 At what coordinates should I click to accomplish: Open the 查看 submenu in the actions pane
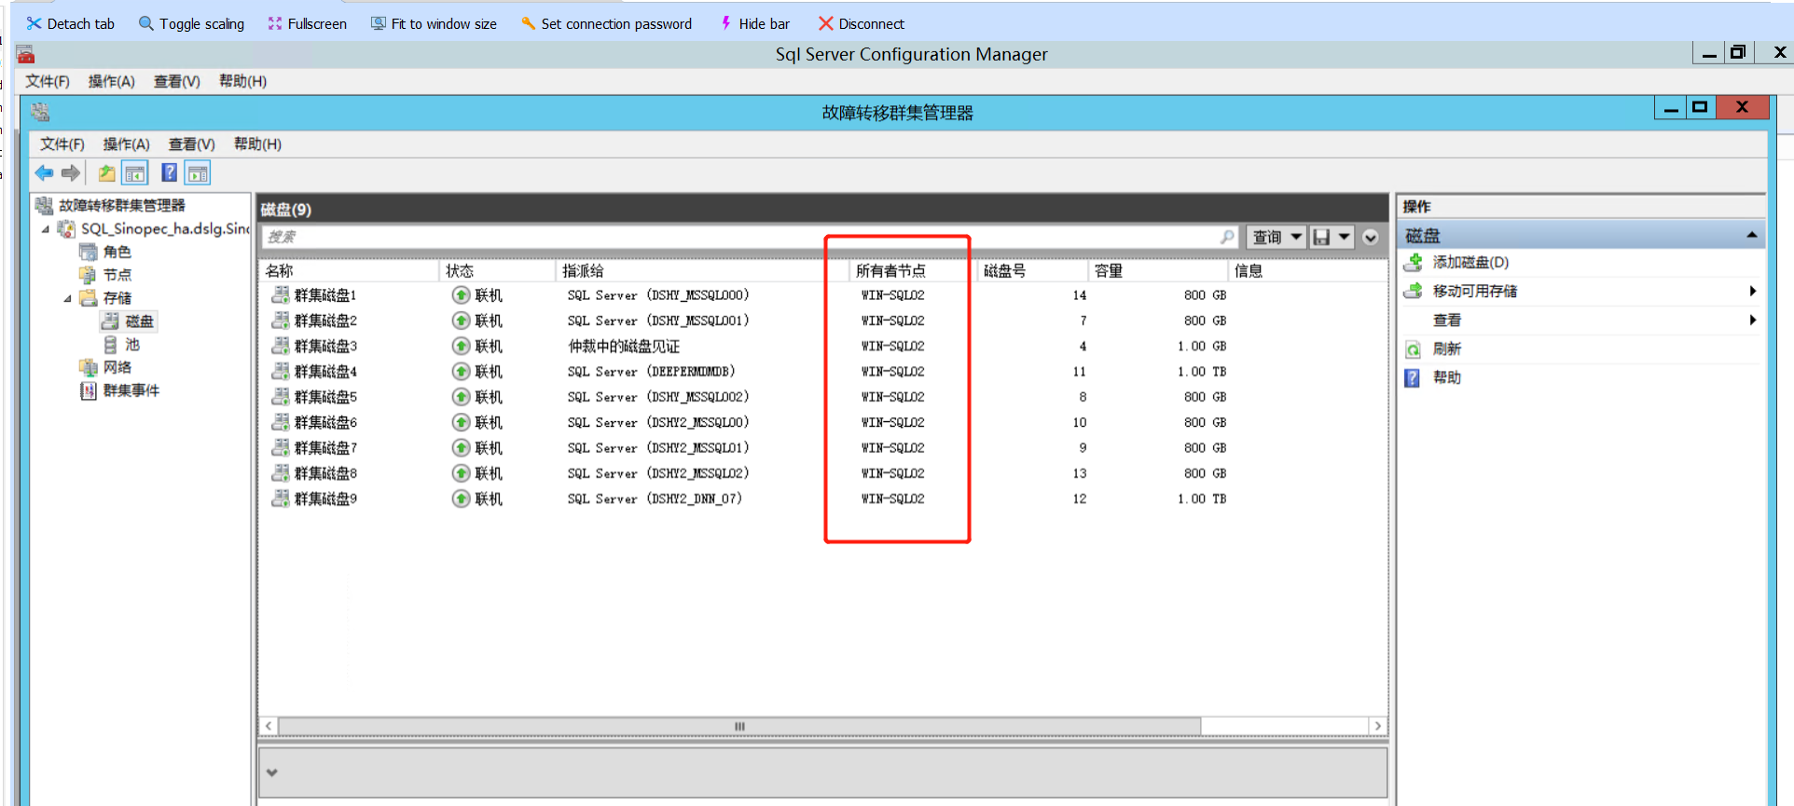point(1581,321)
